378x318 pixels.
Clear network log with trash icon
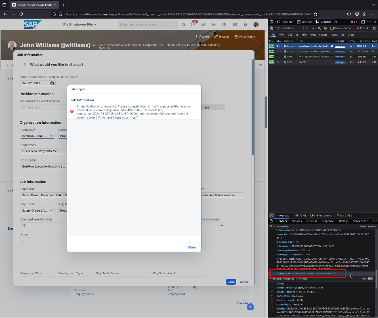coord(272,28)
